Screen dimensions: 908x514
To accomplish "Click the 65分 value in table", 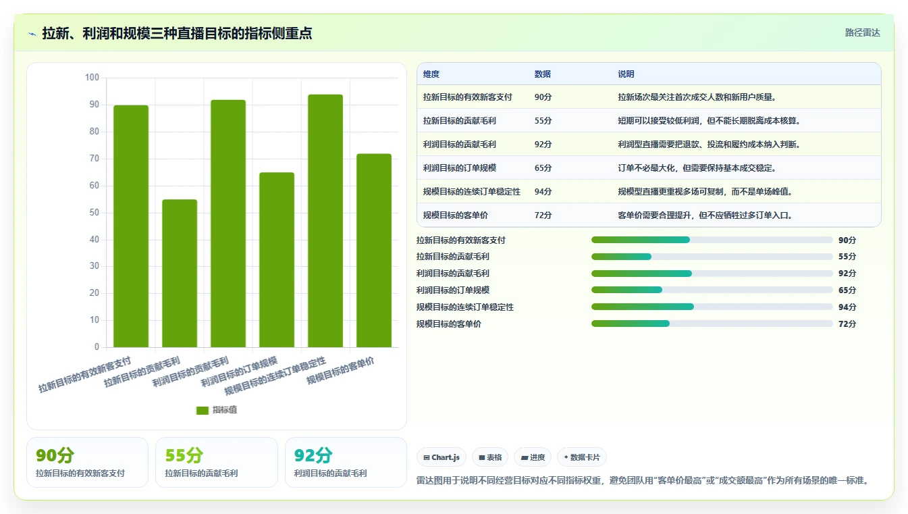I will [x=543, y=168].
